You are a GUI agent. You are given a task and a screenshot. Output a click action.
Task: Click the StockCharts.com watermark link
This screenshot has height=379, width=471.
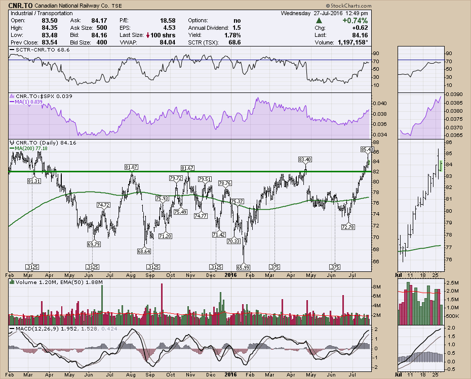click(x=349, y=6)
